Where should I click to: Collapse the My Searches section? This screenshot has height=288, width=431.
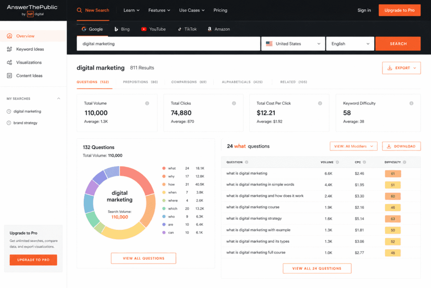coord(59,99)
